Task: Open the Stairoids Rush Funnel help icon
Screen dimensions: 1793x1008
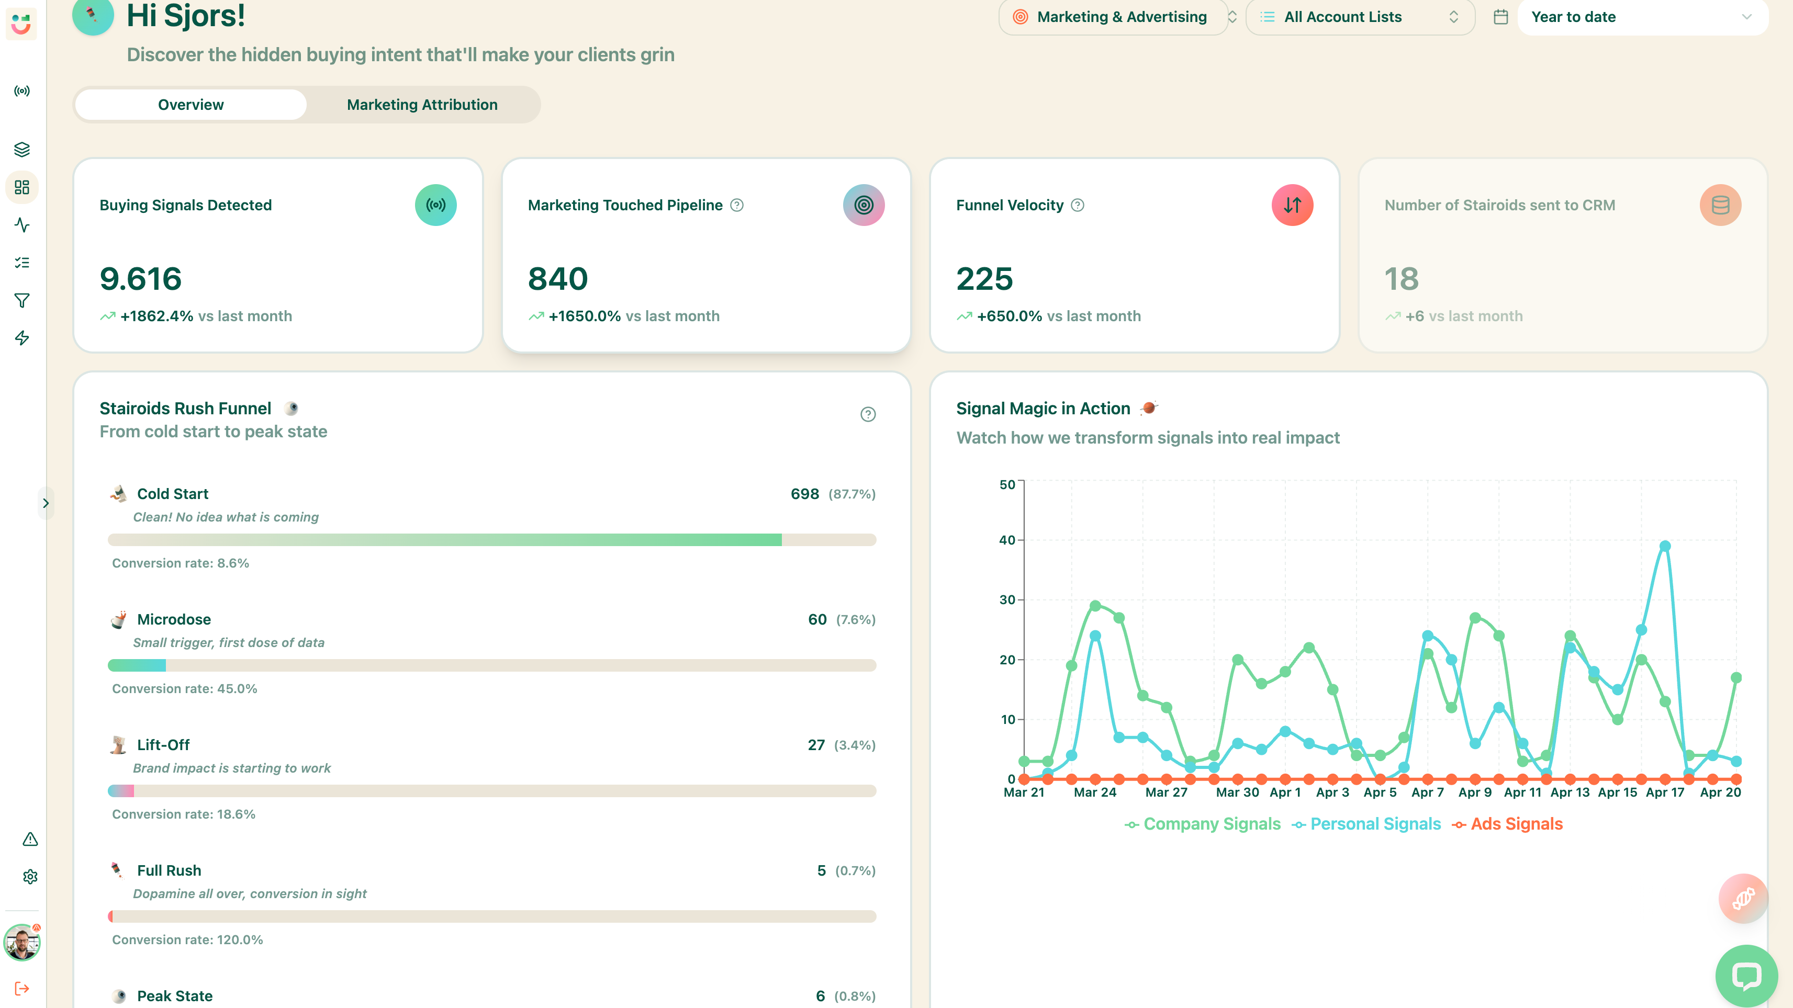Action: pos(868,415)
